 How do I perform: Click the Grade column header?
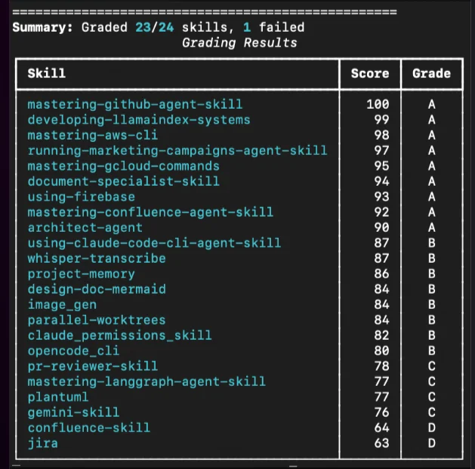[x=431, y=73]
